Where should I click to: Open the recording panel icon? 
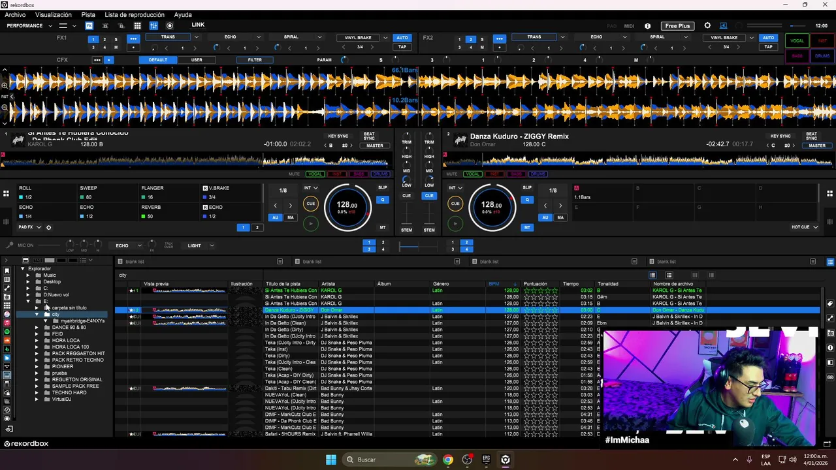tap(170, 26)
